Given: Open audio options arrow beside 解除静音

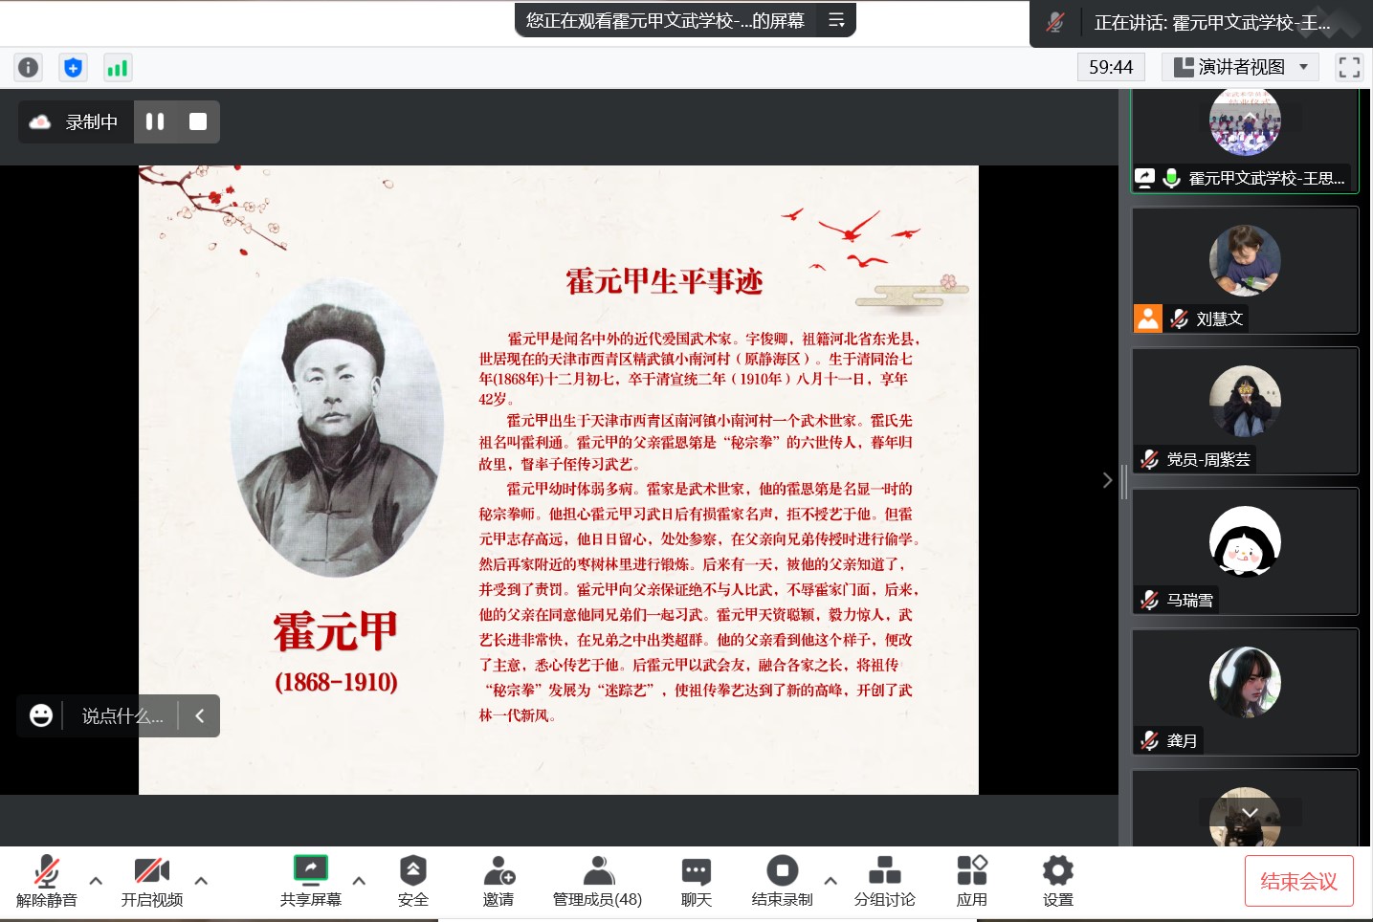Looking at the screenshot, I should pos(96,880).
